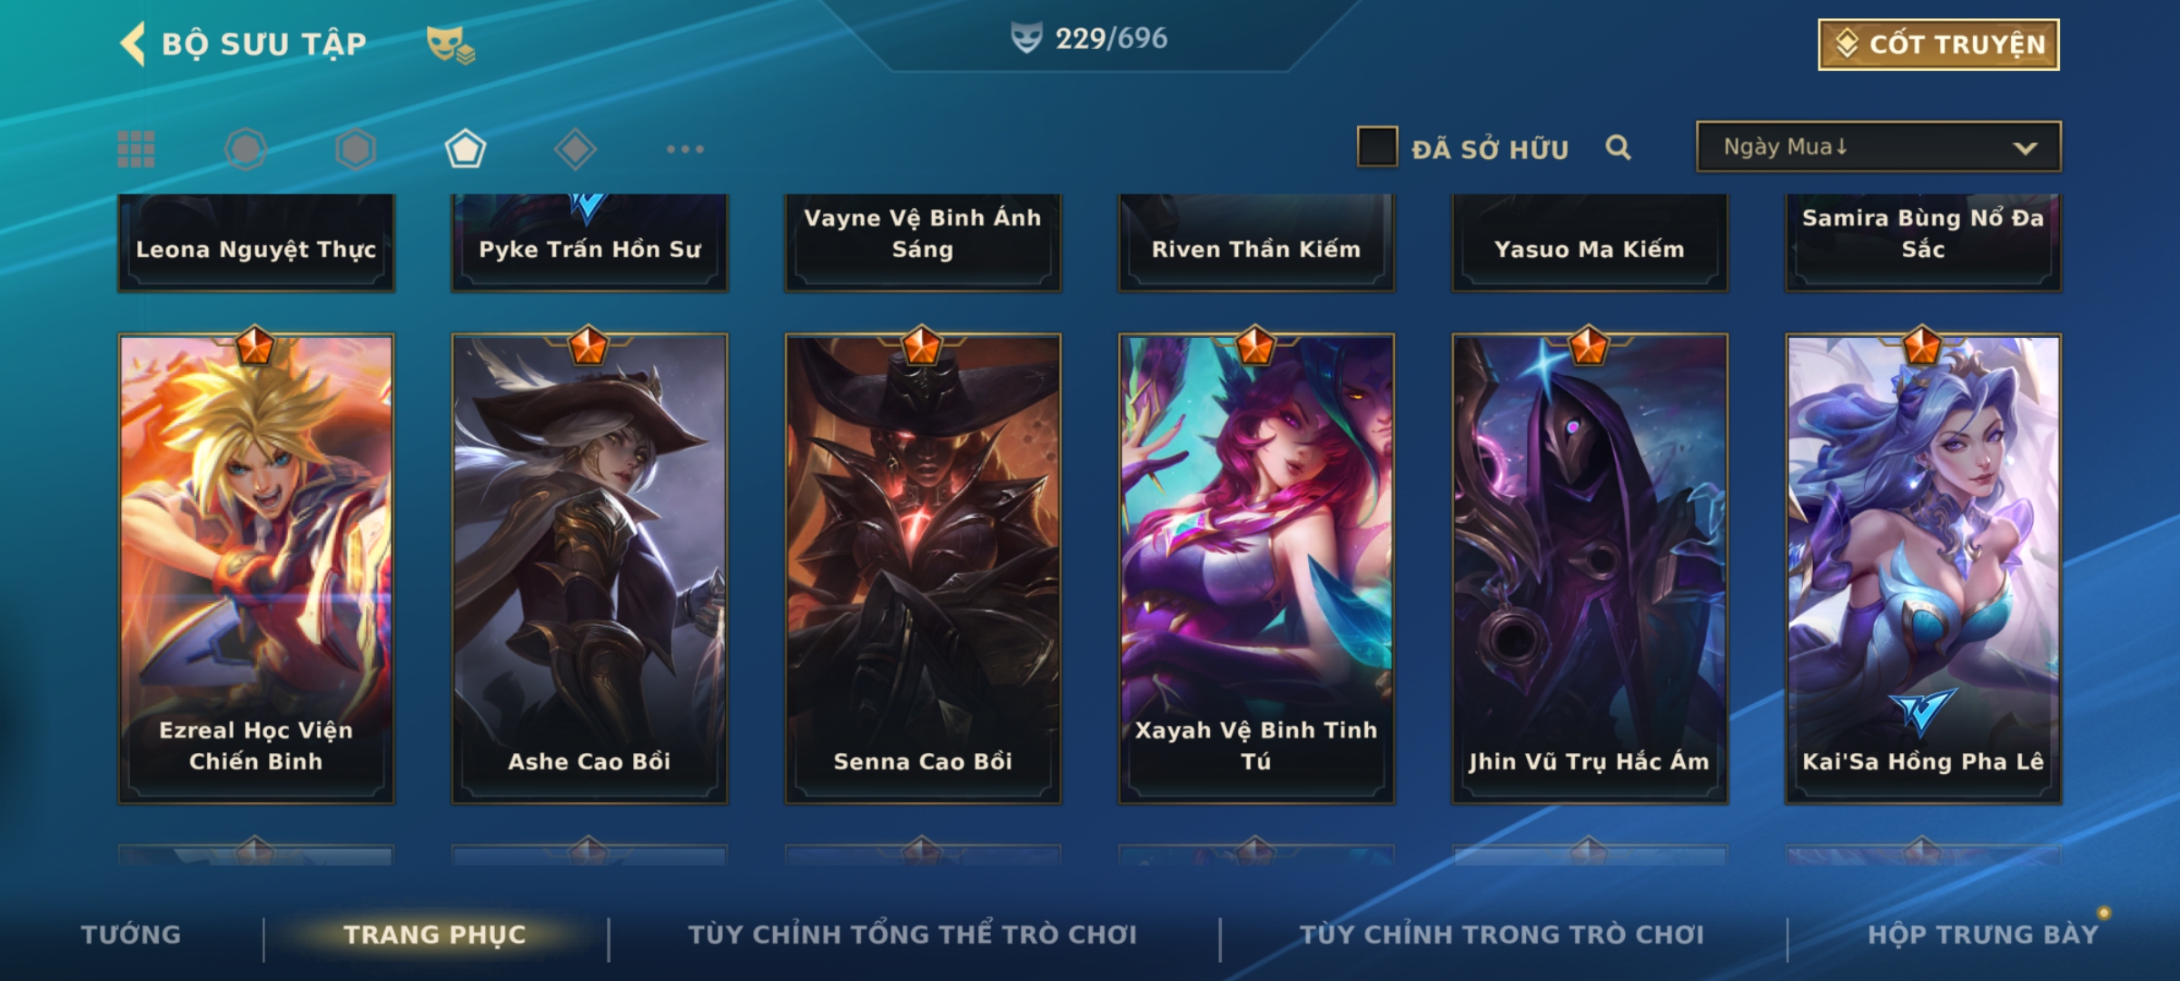Switch to the Hộp Trưng Bày tab
This screenshot has width=2180, height=981.
(1983, 935)
